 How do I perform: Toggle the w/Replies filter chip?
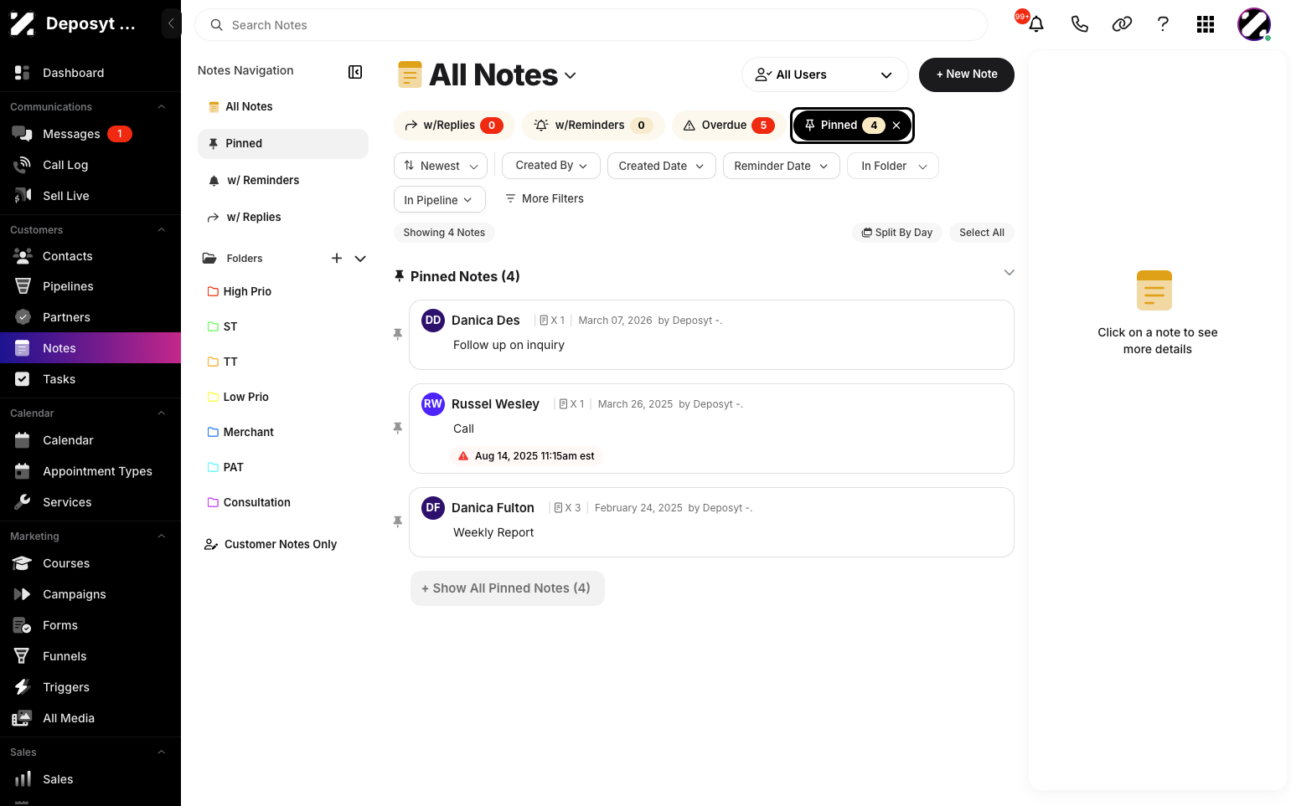pos(454,126)
